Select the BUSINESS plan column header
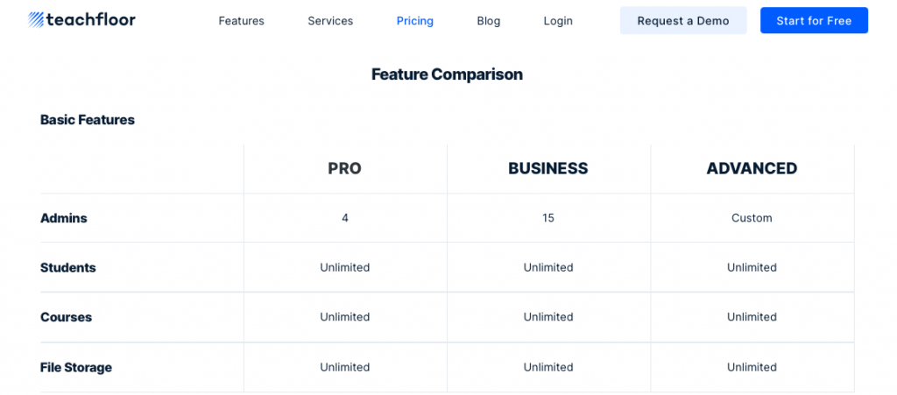The height and width of the screenshot is (395, 897). click(x=548, y=169)
